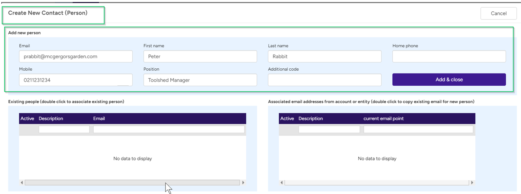Sort existing people by Active column
This screenshot has width=521, height=194.
pyautogui.click(x=27, y=118)
